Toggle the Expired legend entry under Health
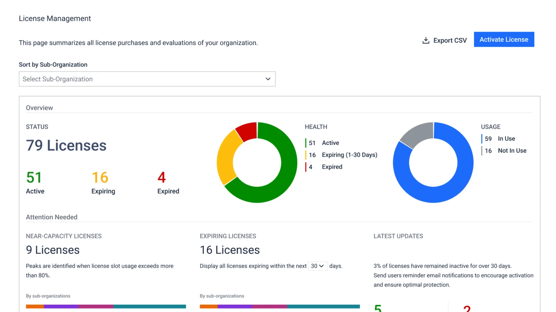This screenshot has height=312, width=556. (325, 167)
